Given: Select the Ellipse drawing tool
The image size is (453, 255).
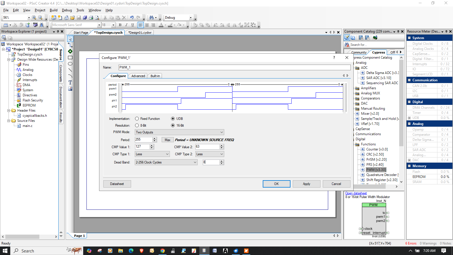Looking at the screenshot, I should 70,64.
